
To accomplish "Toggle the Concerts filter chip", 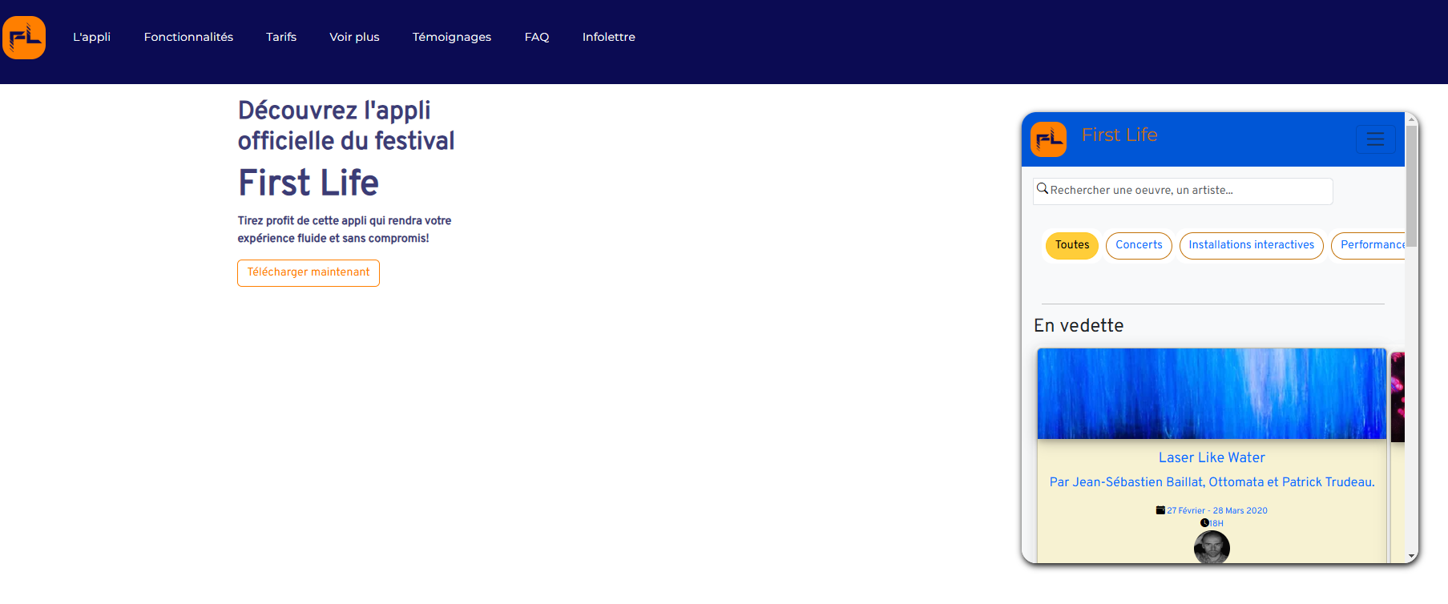I will click(1139, 245).
